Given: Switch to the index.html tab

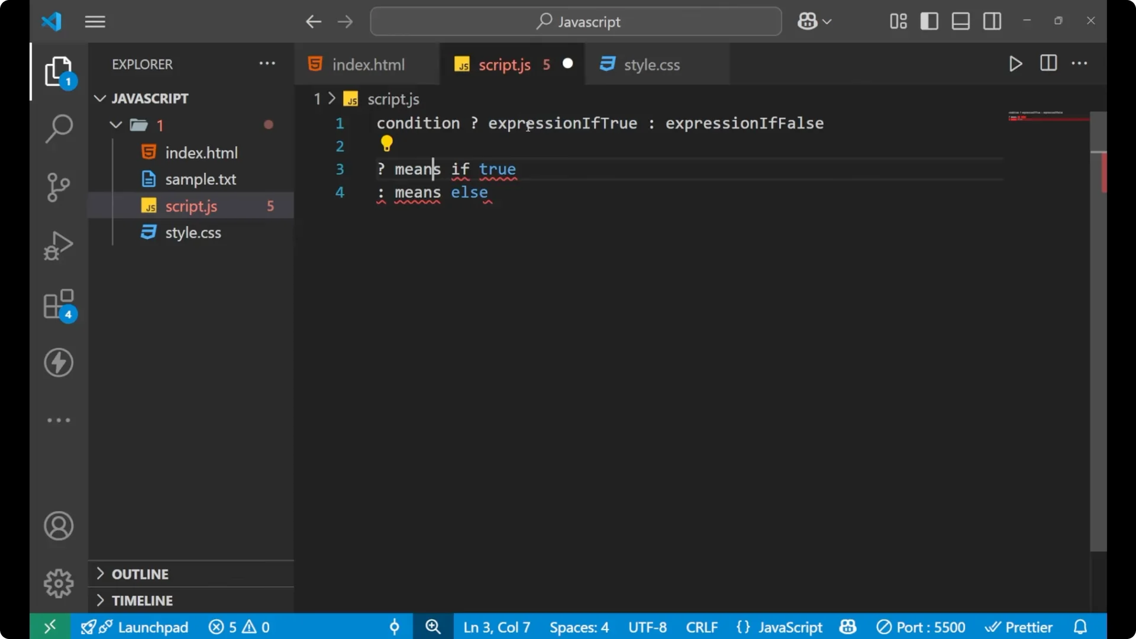Looking at the screenshot, I should 367,64.
